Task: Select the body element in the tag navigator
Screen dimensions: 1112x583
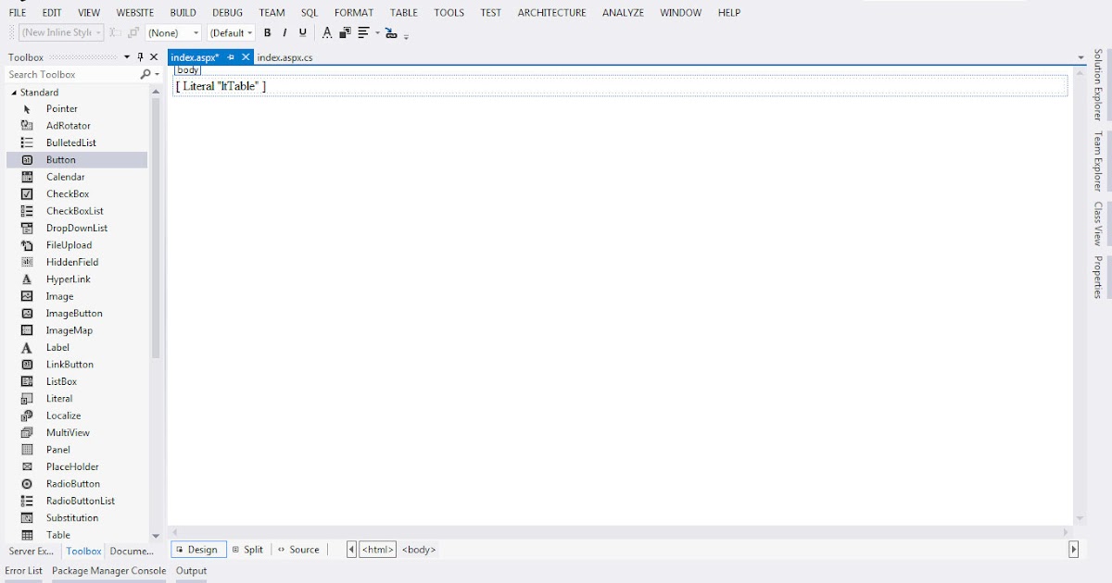Action: tap(418, 549)
